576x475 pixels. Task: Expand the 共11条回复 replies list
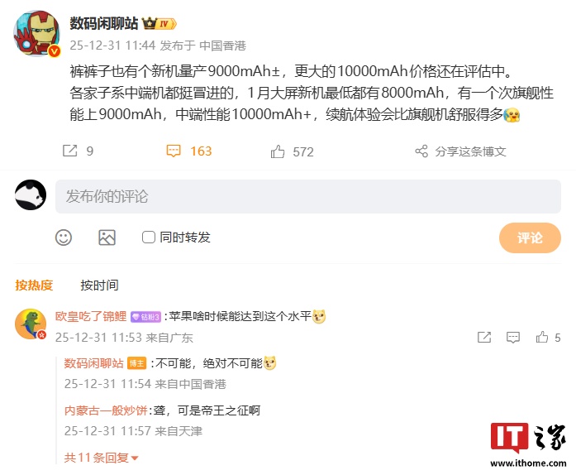coord(101,458)
